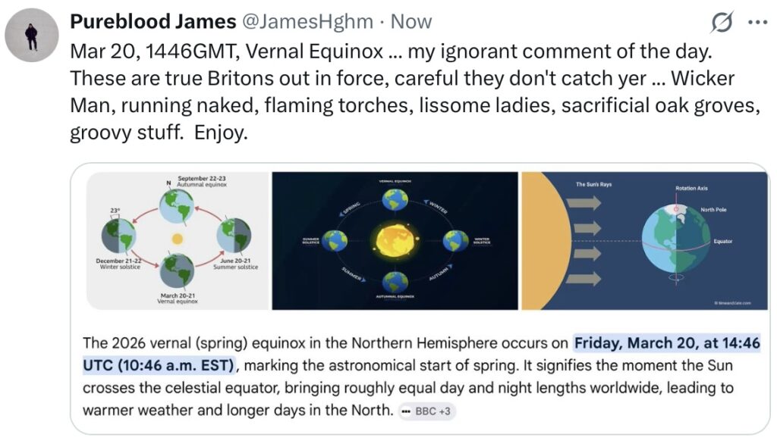This screenshot has height=444, width=777.
Task: Click Pureblood James profile avatar
Action: coord(32,36)
